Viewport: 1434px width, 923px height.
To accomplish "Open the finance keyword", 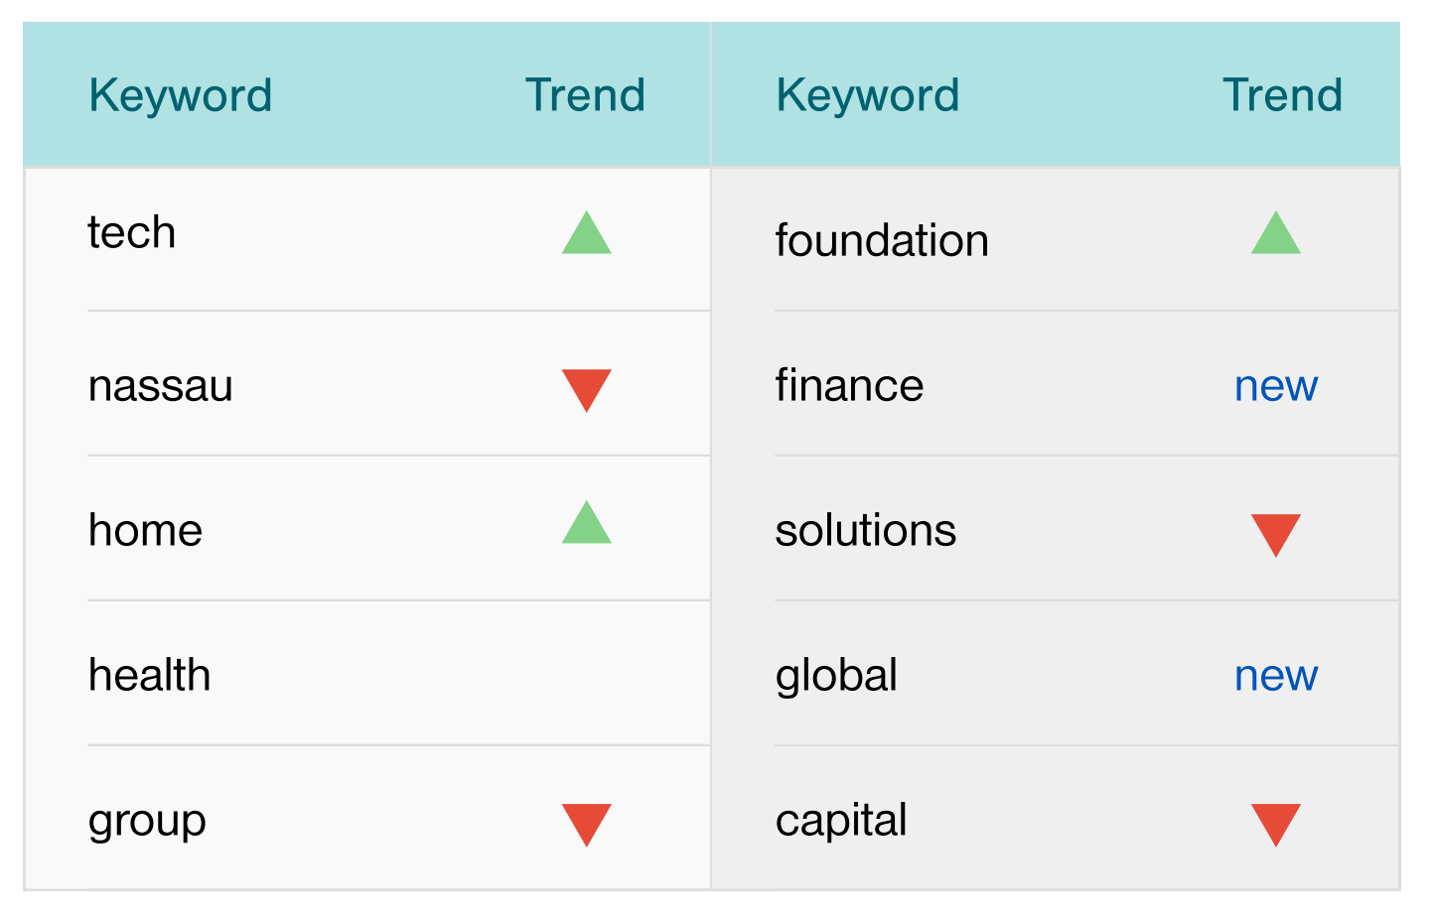I will (x=848, y=385).
